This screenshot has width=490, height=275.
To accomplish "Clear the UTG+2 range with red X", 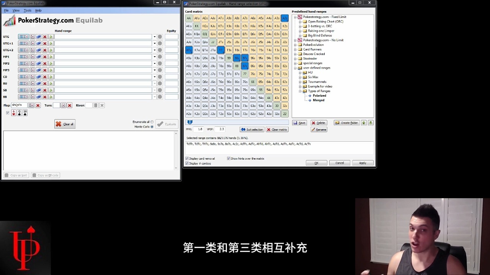I will click(x=45, y=50).
